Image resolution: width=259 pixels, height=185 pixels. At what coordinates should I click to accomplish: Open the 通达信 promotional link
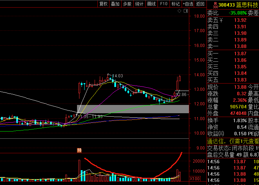(233, 142)
